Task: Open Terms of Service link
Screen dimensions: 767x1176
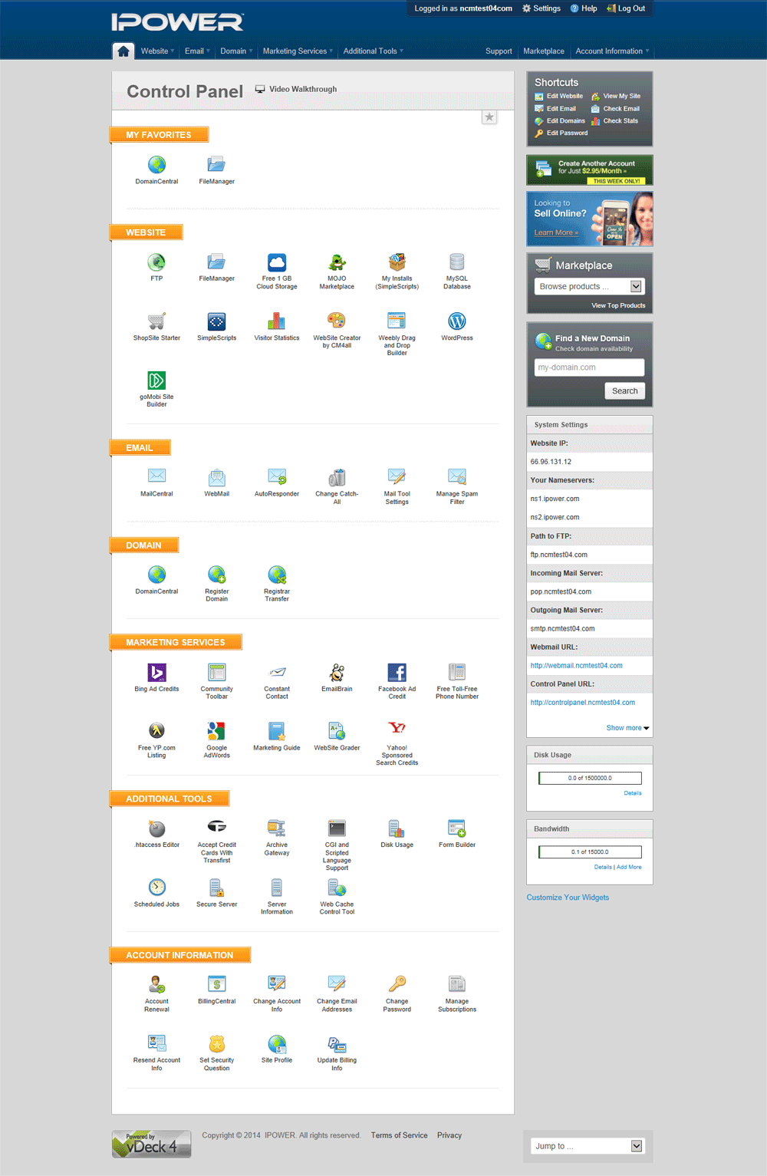Action: (x=399, y=1135)
